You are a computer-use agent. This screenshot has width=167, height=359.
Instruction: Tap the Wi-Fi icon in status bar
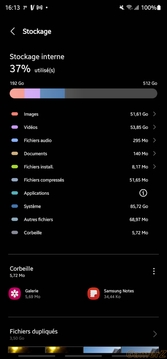click(x=129, y=7)
